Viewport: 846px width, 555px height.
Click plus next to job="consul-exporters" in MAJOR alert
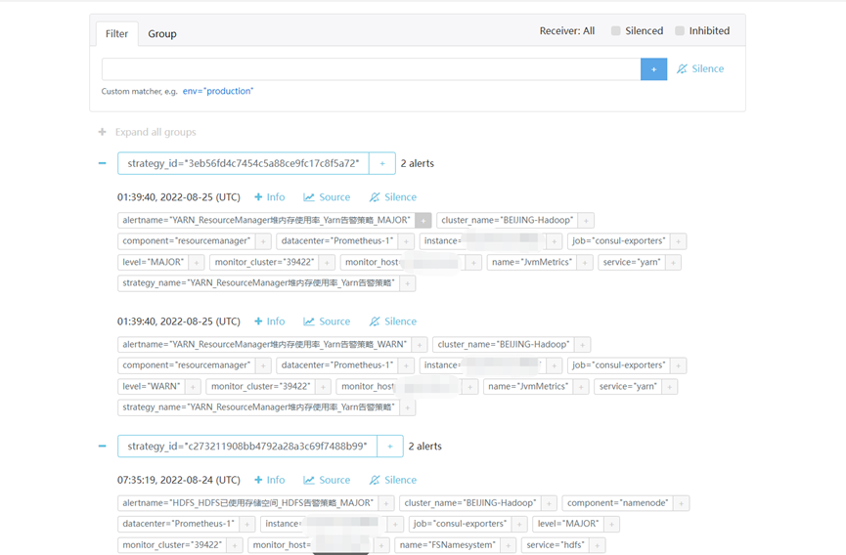tap(679, 241)
